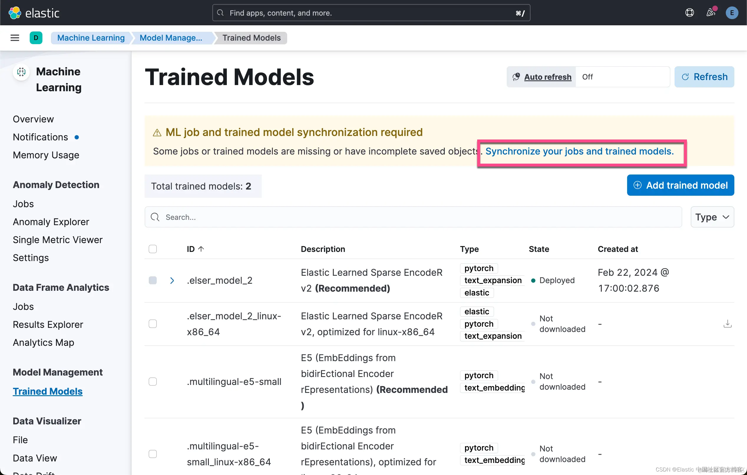Toggle the select-all models checkbox
Image resolution: width=747 pixels, height=475 pixels.
tap(153, 249)
